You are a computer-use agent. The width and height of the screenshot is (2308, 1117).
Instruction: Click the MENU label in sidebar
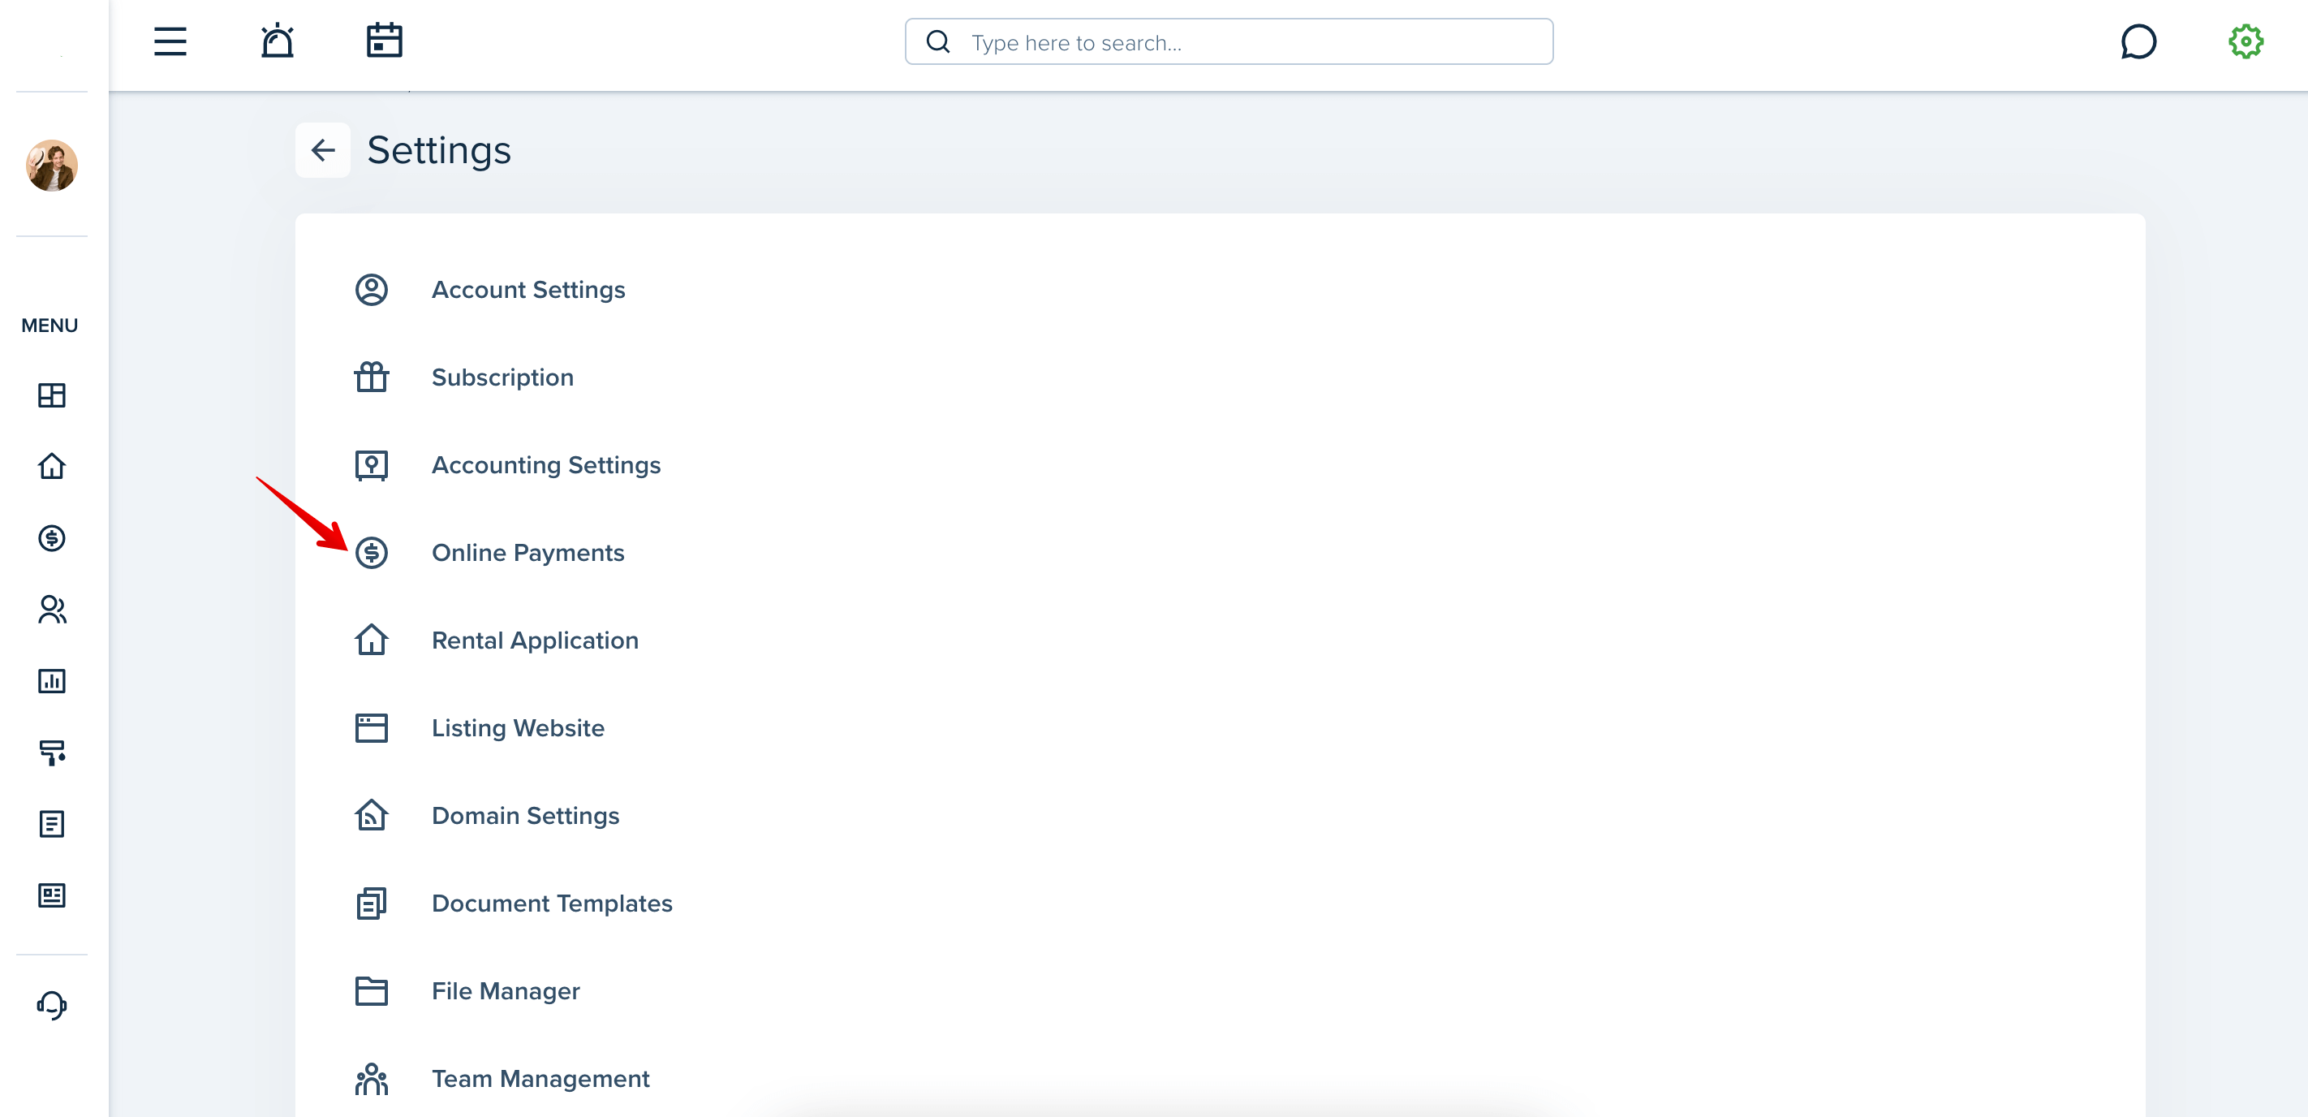50,326
